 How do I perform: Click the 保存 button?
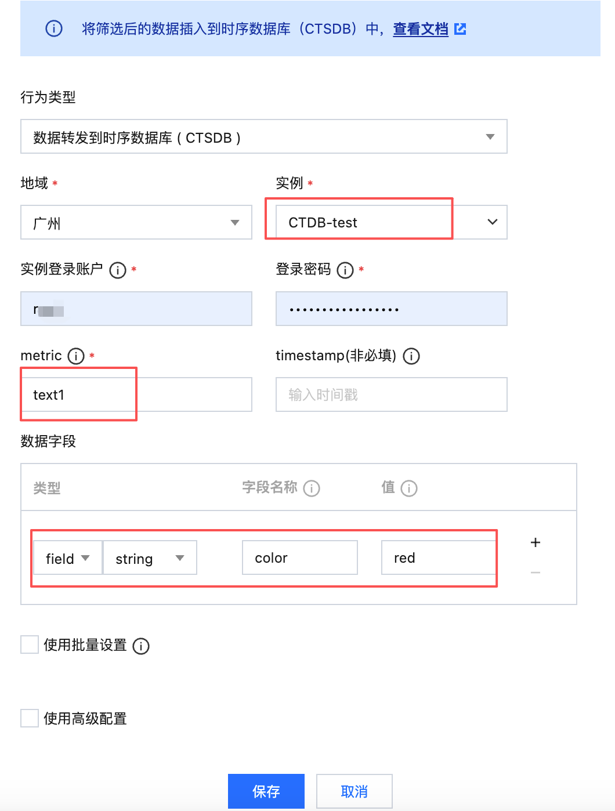pos(266,791)
